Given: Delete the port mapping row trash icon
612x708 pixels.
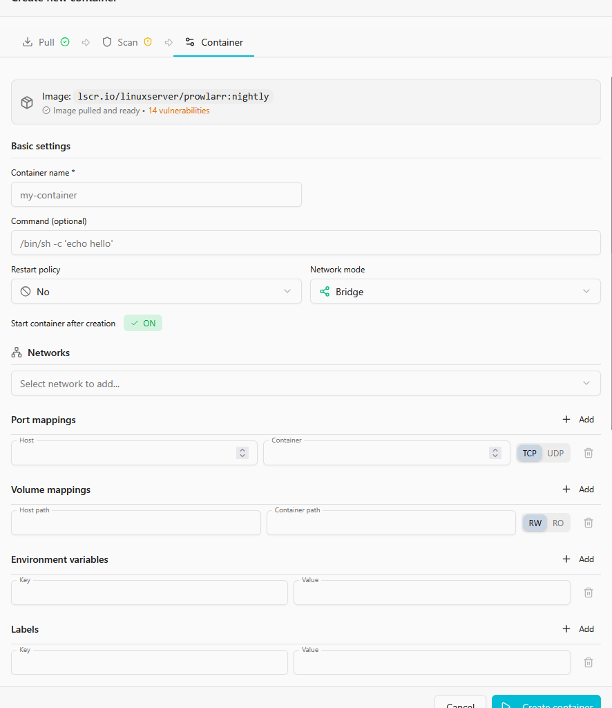Looking at the screenshot, I should [x=589, y=453].
